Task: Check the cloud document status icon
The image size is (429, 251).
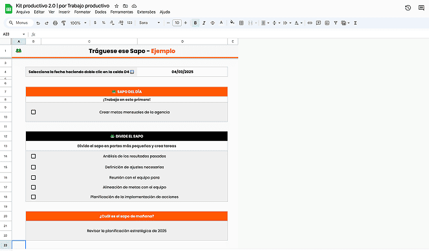Action: pos(134,6)
